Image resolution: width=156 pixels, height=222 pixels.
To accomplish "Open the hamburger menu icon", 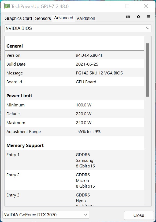I will (x=148, y=17).
